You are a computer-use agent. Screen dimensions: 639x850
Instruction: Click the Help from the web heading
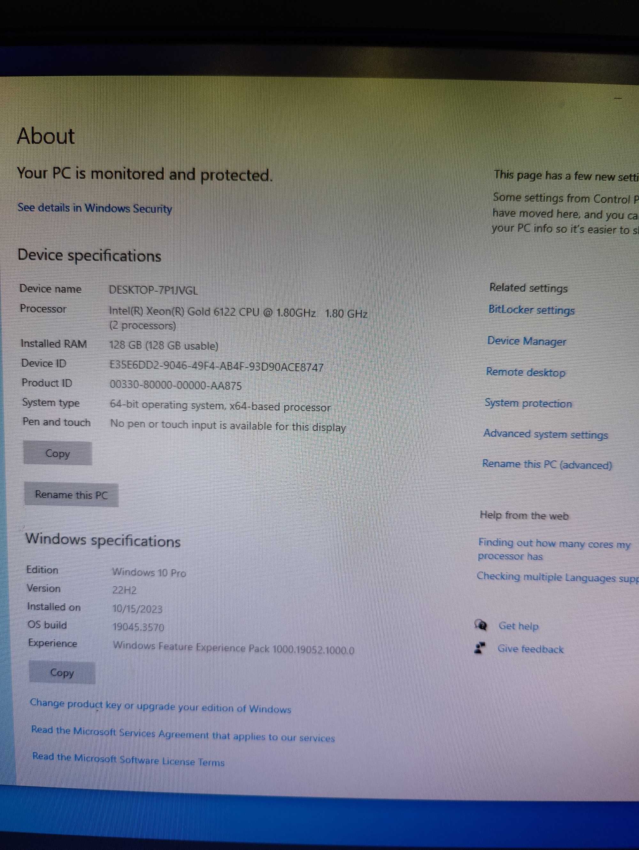[524, 515]
